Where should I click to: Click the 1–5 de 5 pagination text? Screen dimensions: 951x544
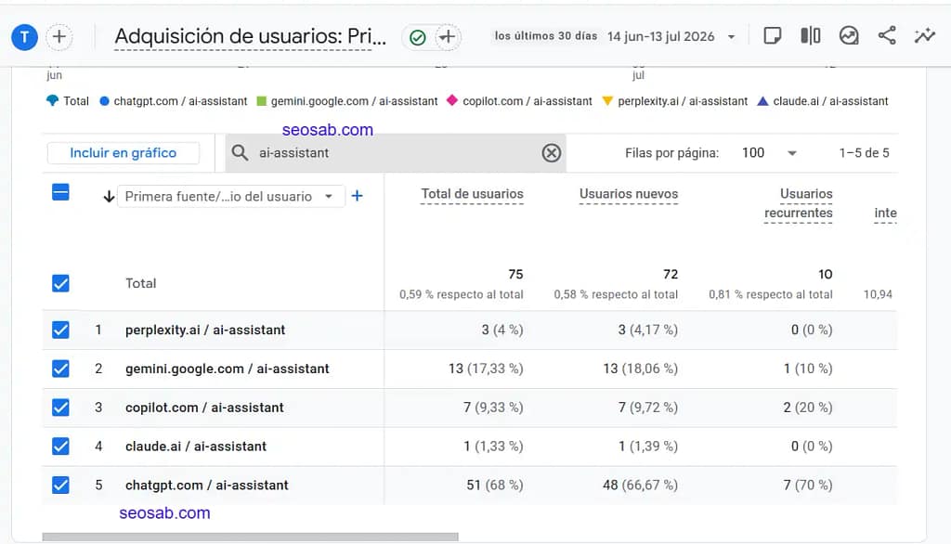click(865, 153)
